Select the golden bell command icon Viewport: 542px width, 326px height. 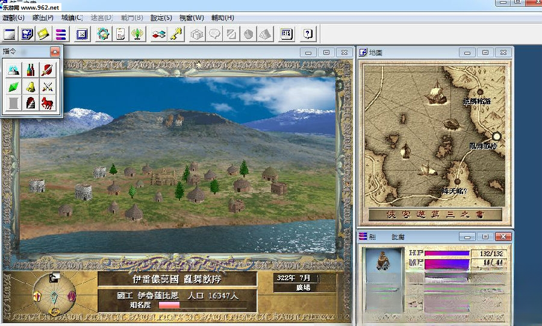click(31, 87)
